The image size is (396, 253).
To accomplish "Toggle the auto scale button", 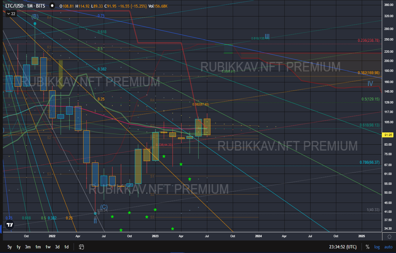I will (x=388, y=247).
